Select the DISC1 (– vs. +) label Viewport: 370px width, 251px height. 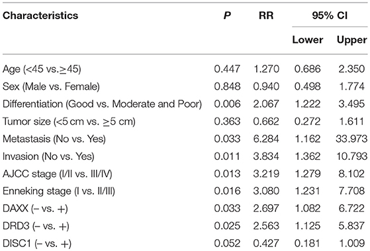tap(37, 244)
